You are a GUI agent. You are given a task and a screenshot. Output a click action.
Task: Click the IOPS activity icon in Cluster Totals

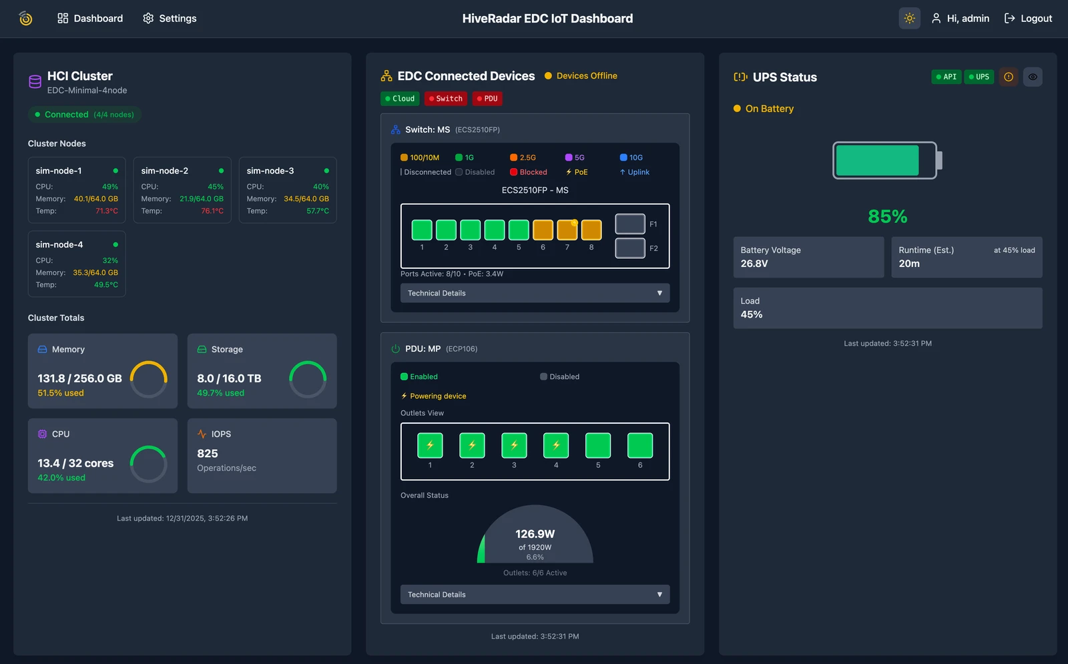click(x=202, y=433)
